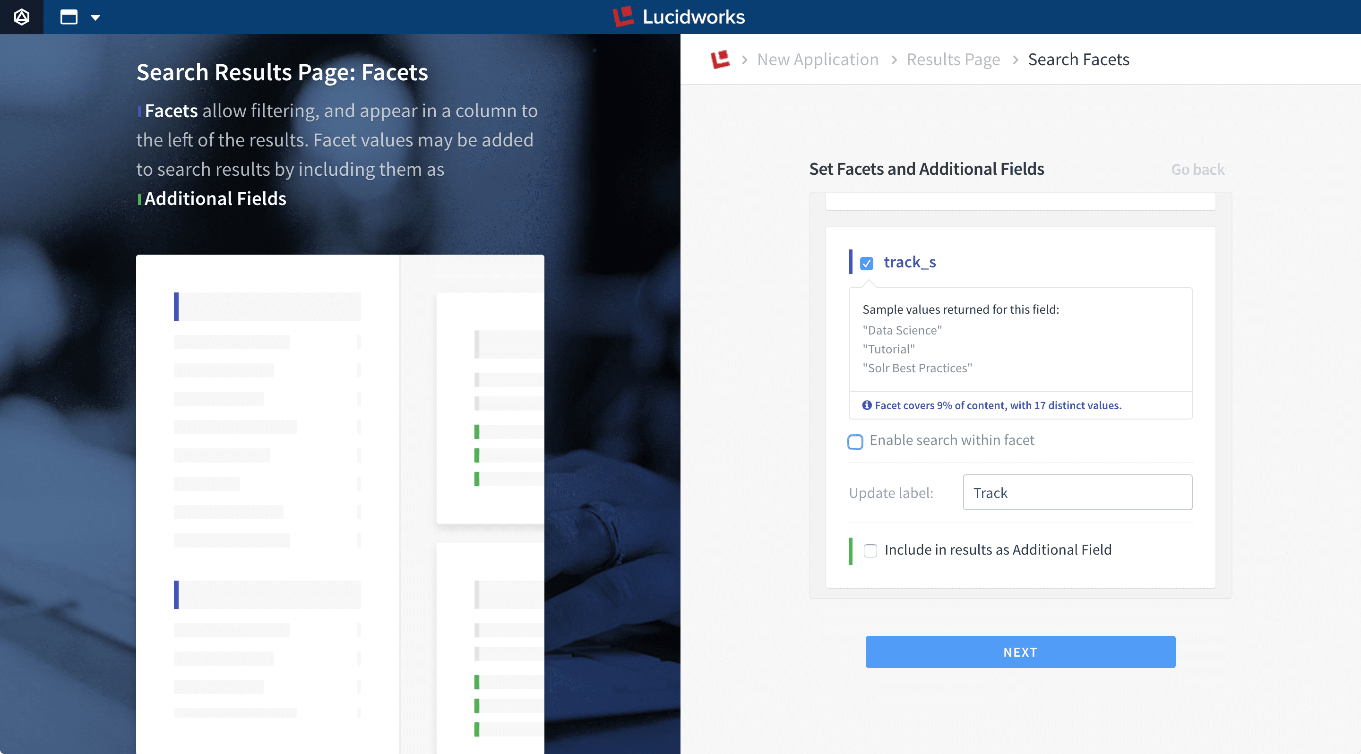The image size is (1361, 754).
Task: Click the Lucidworks wordmark next to the logo
Action: click(x=693, y=17)
